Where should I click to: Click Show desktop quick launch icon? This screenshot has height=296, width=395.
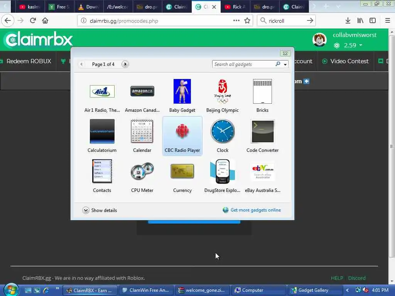point(28,290)
